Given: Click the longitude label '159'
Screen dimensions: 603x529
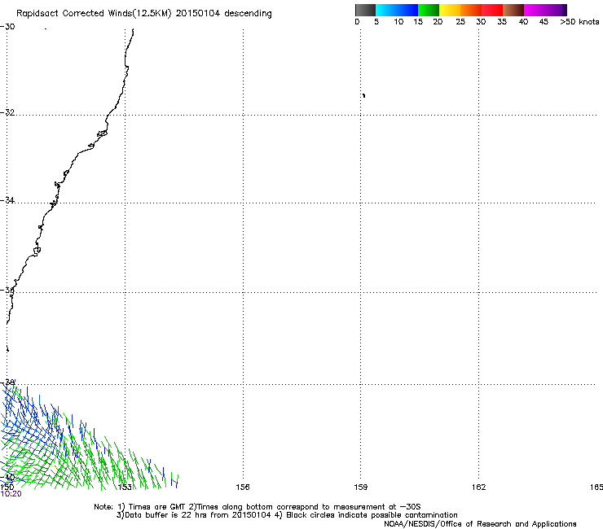Looking at the screenshot, I should point(361,487).
